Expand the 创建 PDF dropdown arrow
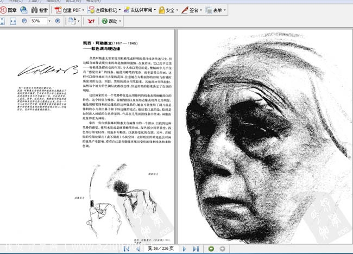The height and width of the screenshot is (254, 353). click(x=83, y=10)
